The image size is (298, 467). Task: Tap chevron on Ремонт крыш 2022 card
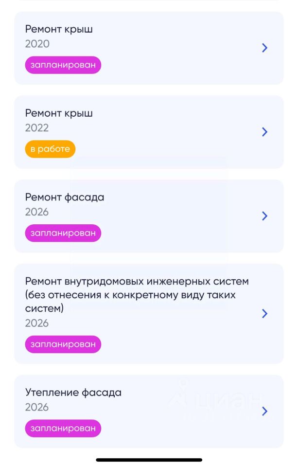pos(264,132)
